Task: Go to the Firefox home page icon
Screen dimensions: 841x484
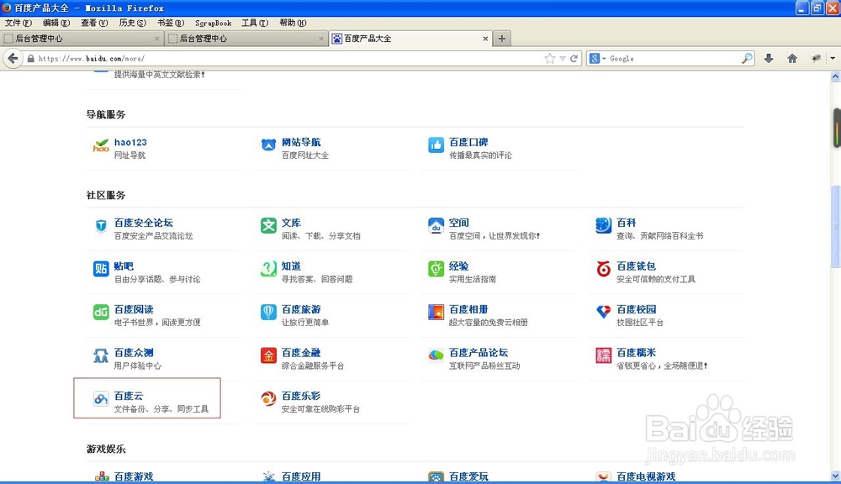Action: (x=792, y=59)
